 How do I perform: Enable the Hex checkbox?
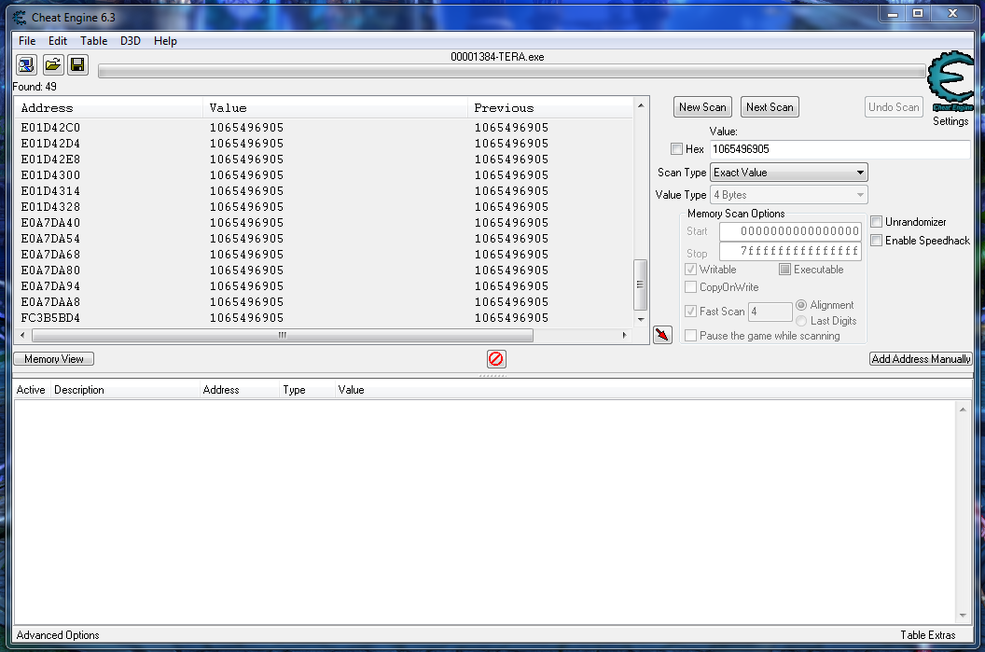coord(676,149)
